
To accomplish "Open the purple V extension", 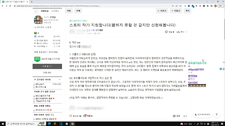I will (x=196, y=6).
